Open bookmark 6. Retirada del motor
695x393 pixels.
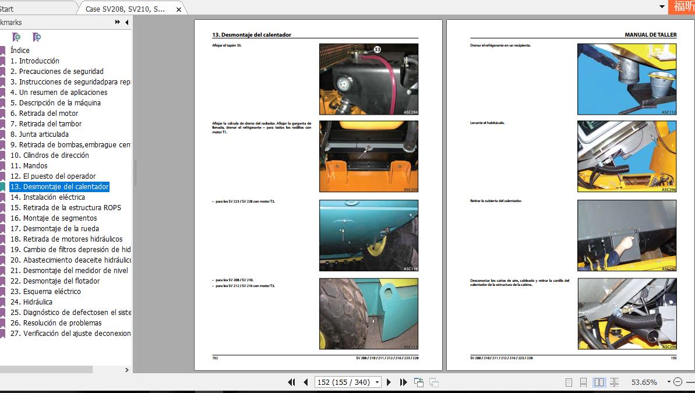point(48,114)
